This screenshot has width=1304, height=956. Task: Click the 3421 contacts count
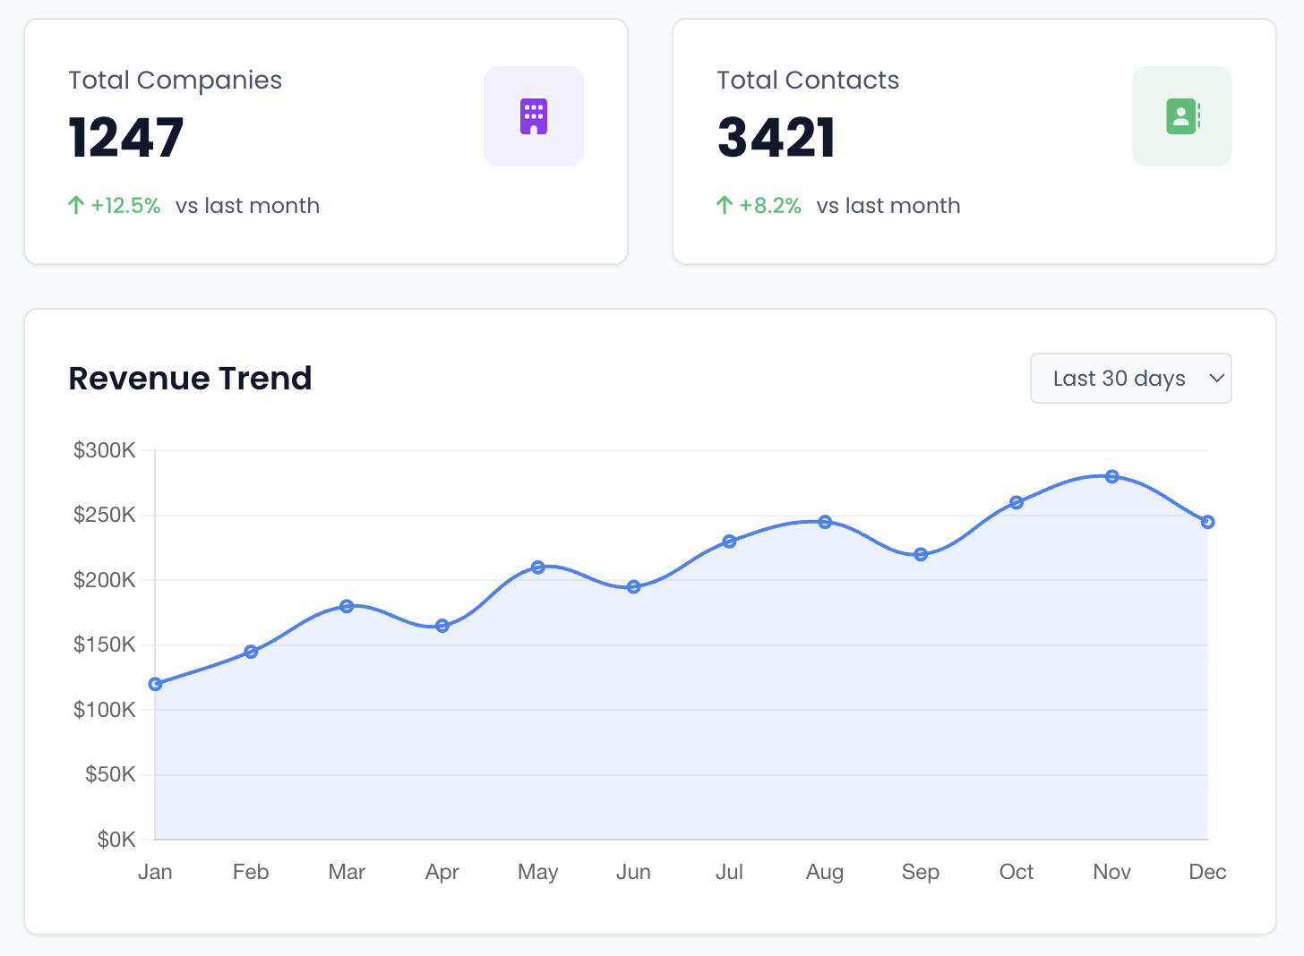[776, 138]
